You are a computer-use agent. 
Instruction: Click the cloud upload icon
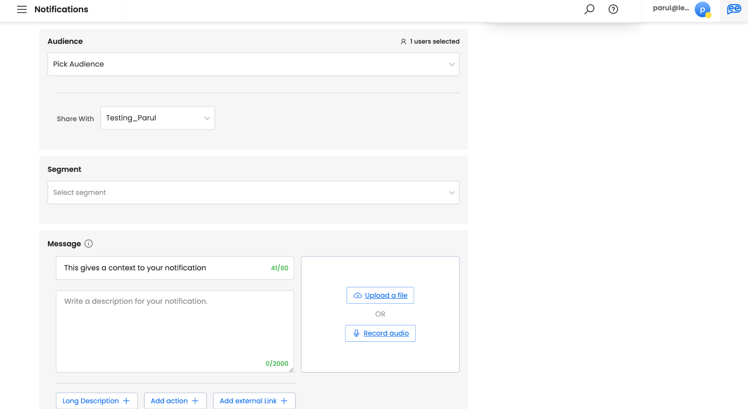pos(358,296)
